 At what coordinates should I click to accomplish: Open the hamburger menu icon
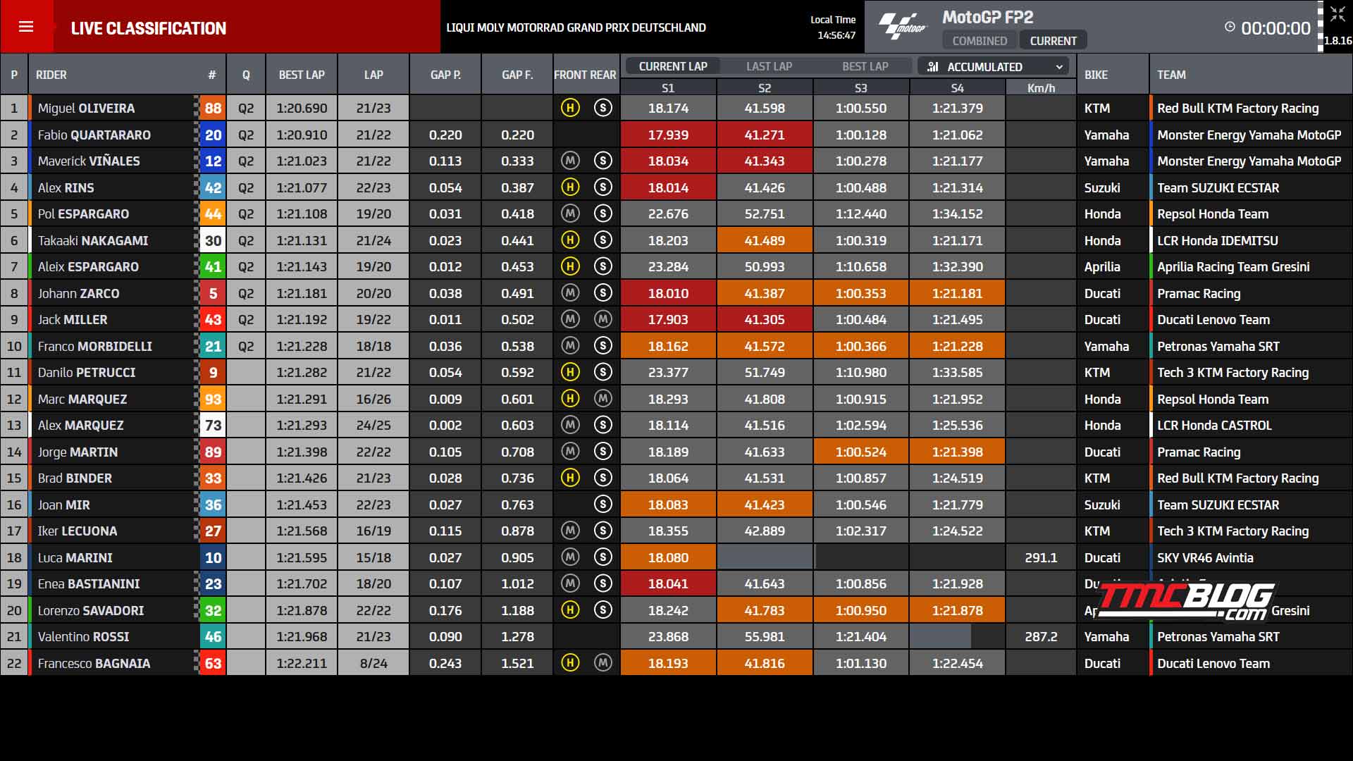click(x=26, y=27)
